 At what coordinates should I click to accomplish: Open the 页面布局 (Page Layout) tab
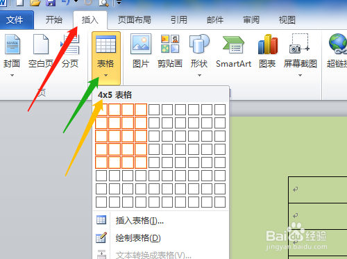[x=135, y=20]
